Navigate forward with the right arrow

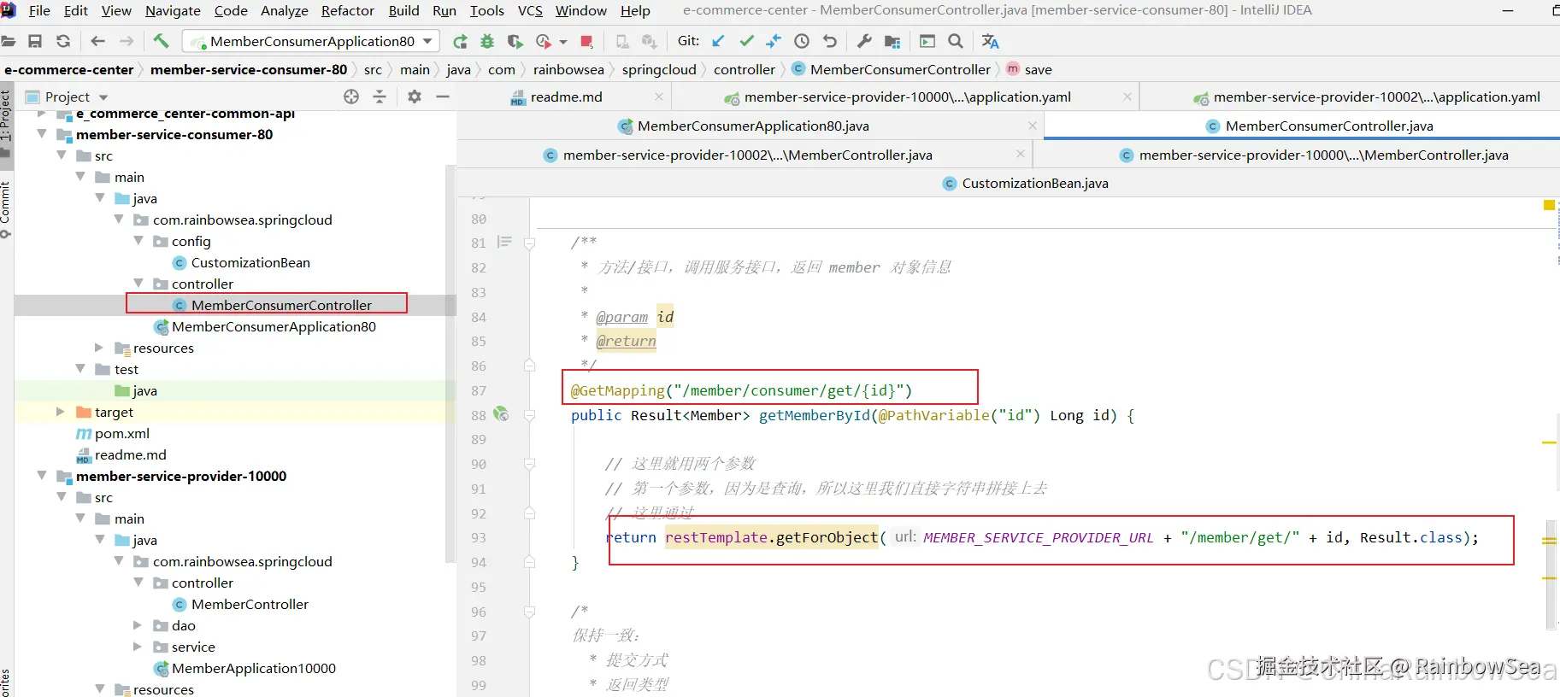click(127, 41)
